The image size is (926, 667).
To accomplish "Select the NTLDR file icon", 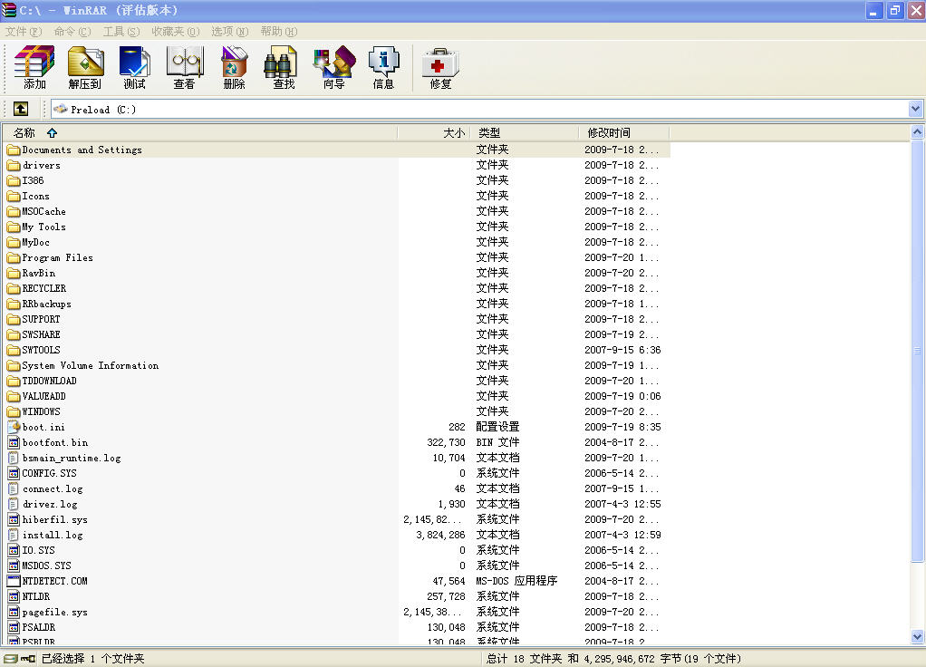I will 14,596.
